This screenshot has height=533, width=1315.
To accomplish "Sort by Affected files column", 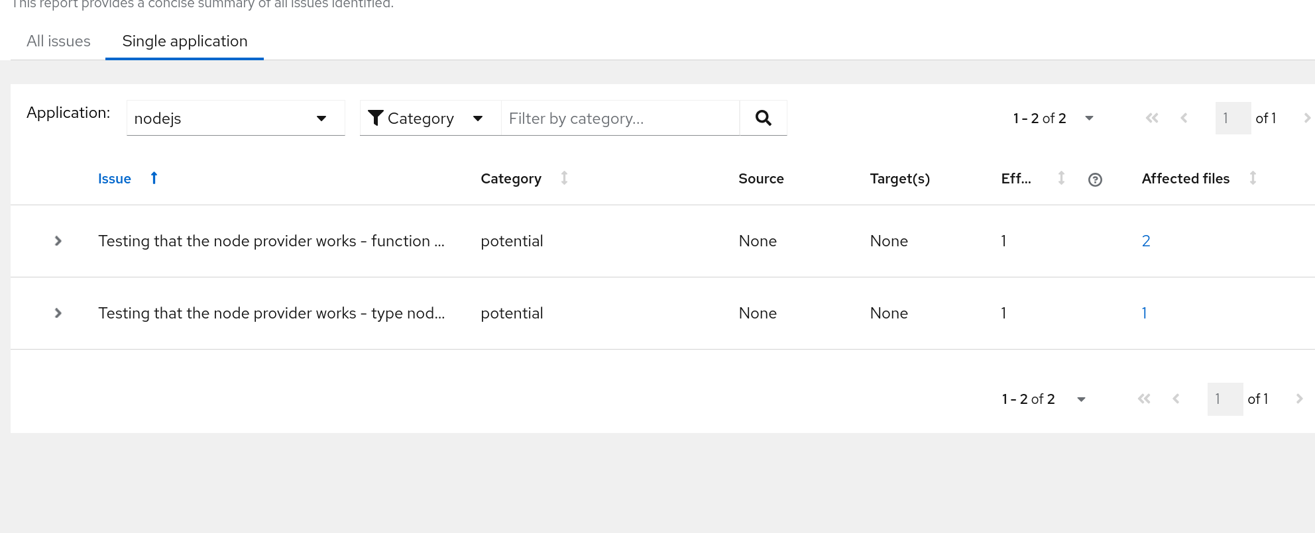I will coord(1253,178).
